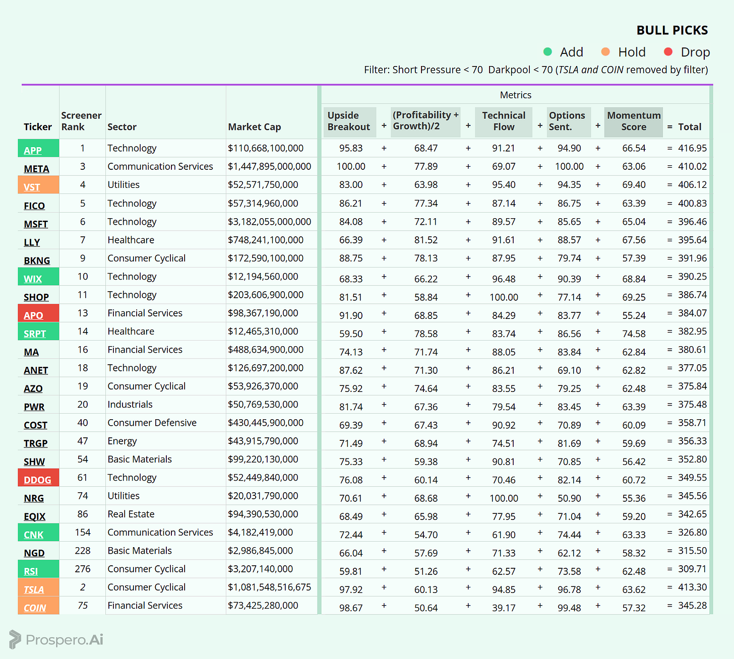
Task: Click the Market Cap column header
Action: [255, 127]
